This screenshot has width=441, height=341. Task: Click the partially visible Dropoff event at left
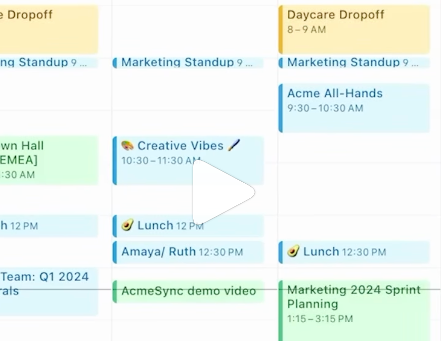pos(49,29)
